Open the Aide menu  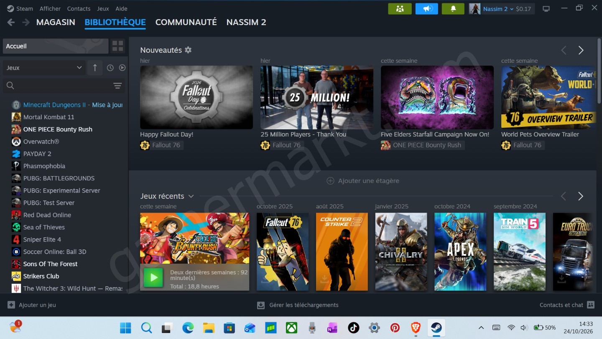(121, 9)
